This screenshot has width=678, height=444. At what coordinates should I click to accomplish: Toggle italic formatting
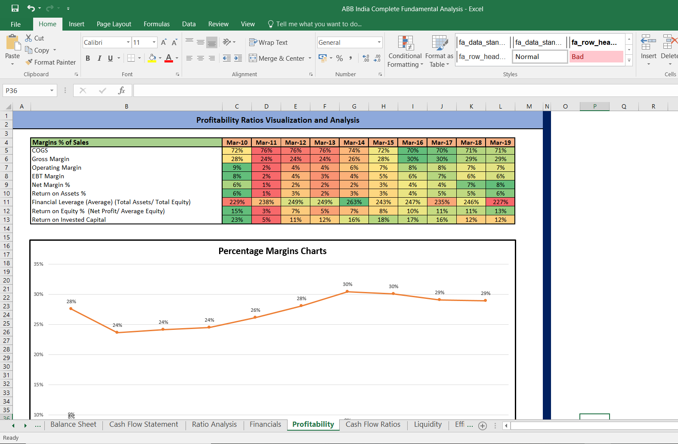[x=99, y=58]
